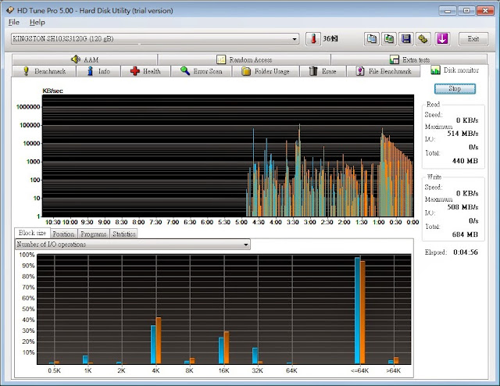Expand the Number of I/O operations dropdown

(x=133, y=245)
